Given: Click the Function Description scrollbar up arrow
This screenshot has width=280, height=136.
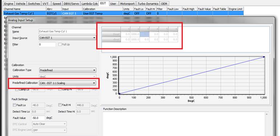Looking at the screenshot, I should pyautogui.click(x=267, y=114).
